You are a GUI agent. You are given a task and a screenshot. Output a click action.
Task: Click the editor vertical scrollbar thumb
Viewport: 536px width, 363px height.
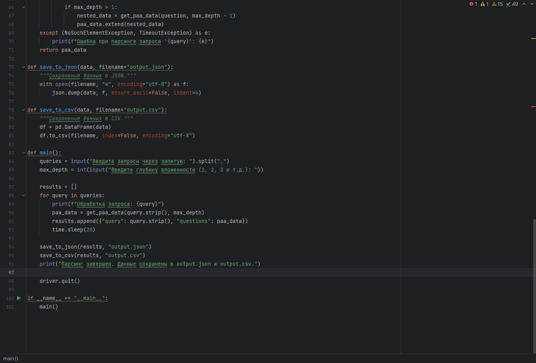(x=534, y=286)
